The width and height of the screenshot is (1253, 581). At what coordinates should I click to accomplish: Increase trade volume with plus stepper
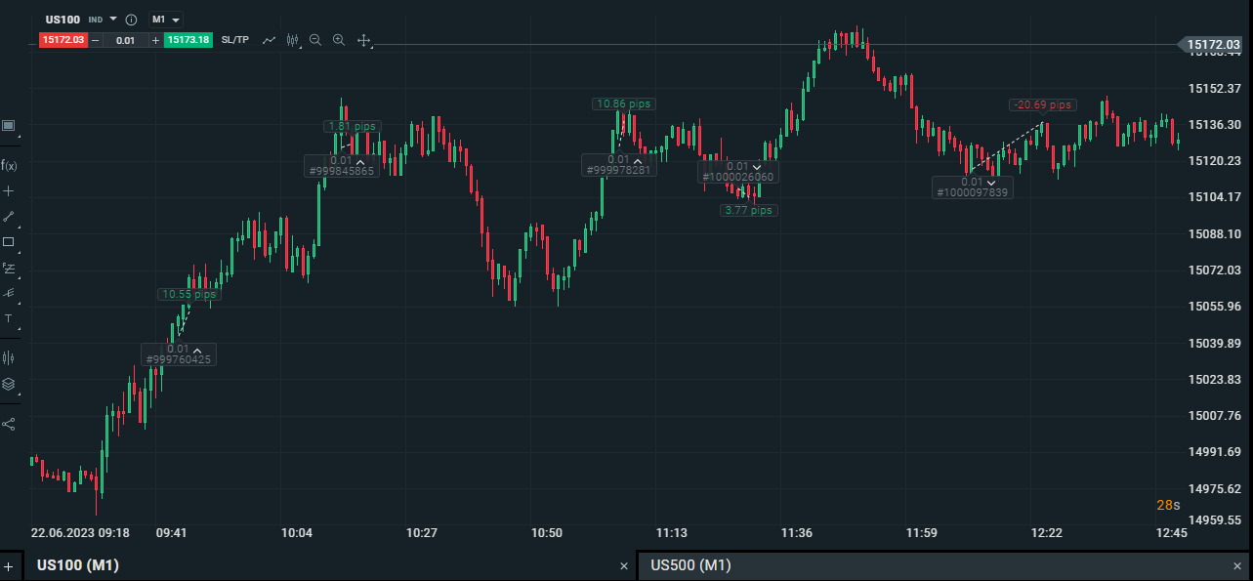[155, 40]
